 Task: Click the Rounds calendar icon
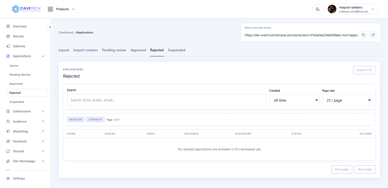(8, 36)
